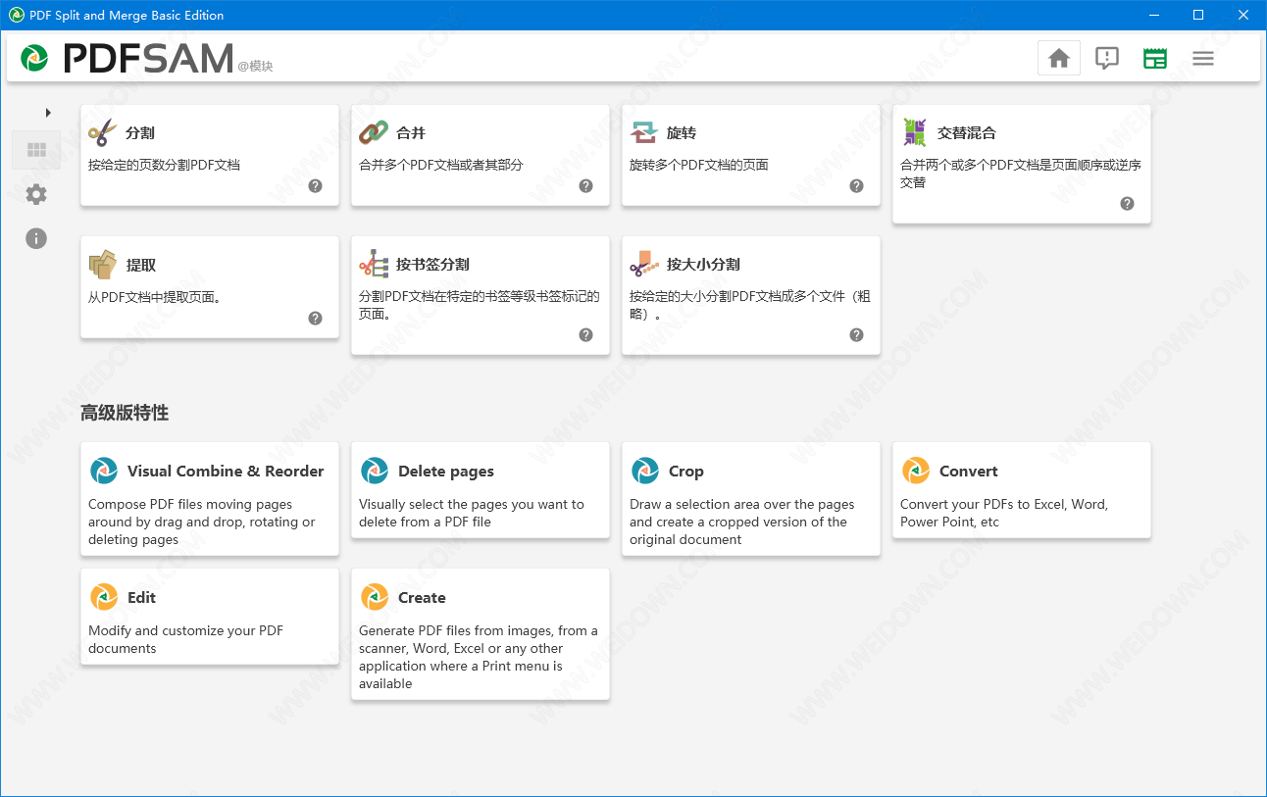The width and height of the screenshot is (1267, 797).
Task: Click the @模块 label beside logo
Action: [255, 67]
